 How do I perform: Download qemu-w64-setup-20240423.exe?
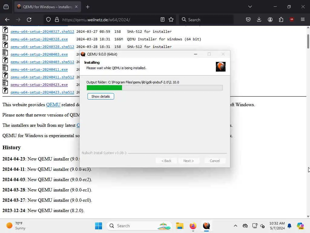point(39,85)
